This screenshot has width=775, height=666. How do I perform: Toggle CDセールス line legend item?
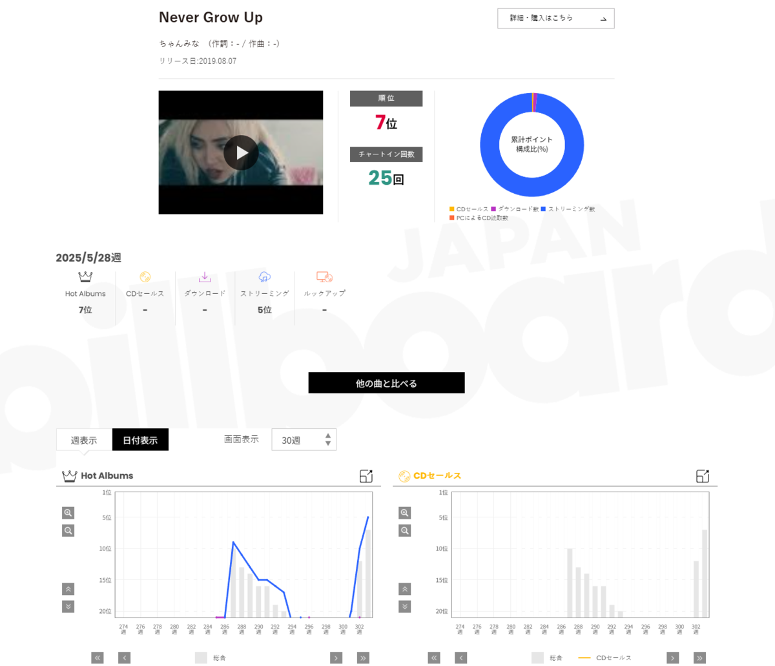coord(604,658)
